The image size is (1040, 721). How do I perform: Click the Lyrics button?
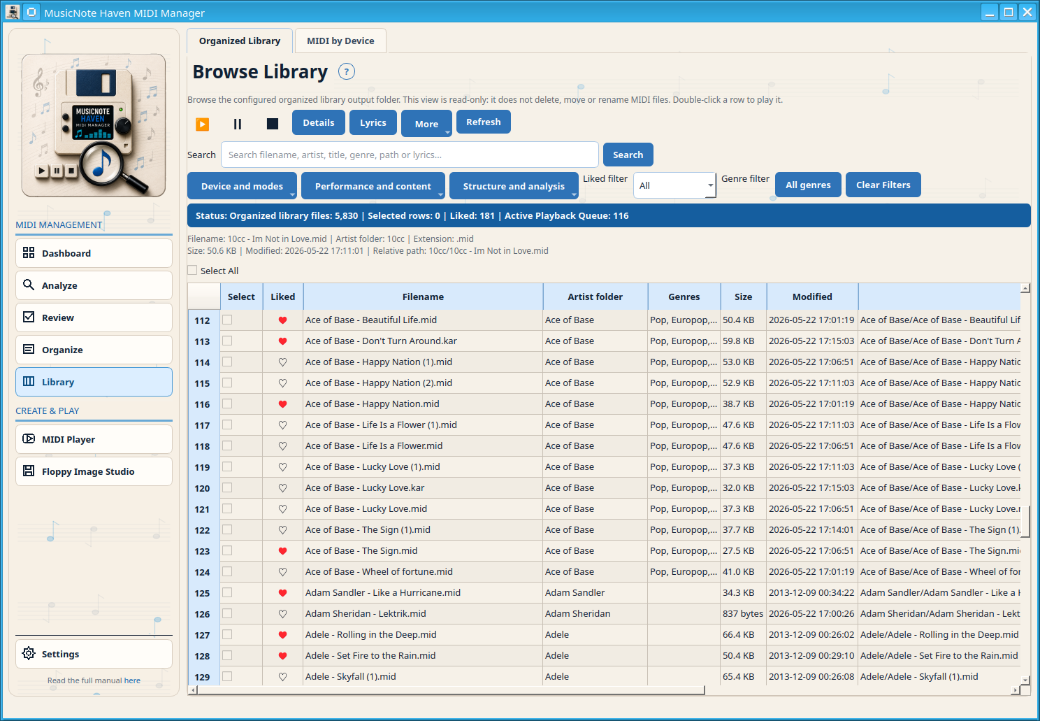click(x=373, y=122)
